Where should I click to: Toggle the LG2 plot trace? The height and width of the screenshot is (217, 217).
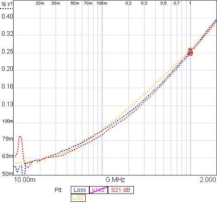tap(78, 198)
